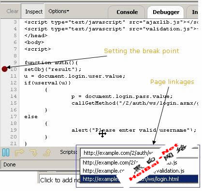This screenshot has height=191, width=202.
Task: Click the <body> tag line
Action: [34, 42]
